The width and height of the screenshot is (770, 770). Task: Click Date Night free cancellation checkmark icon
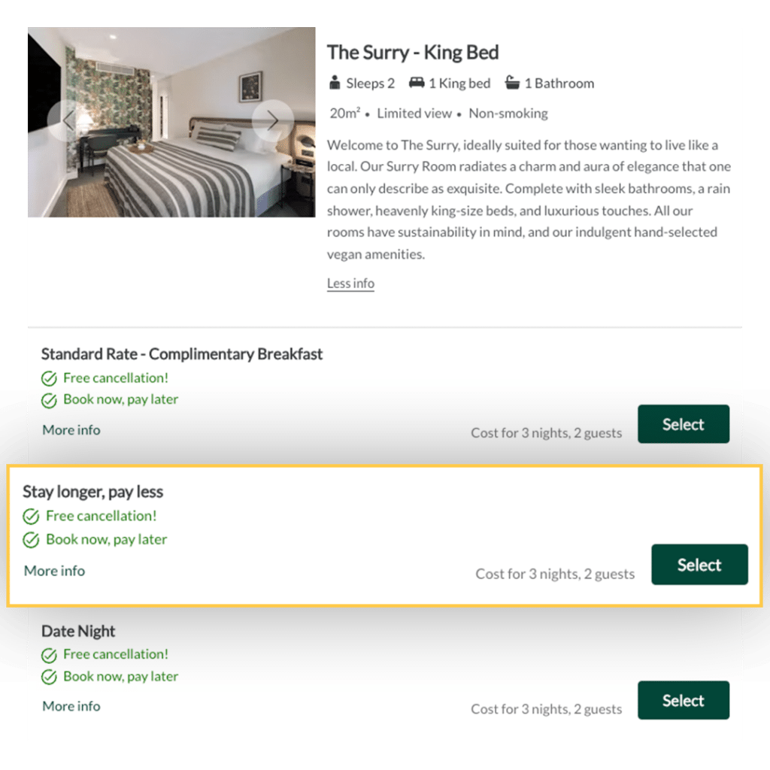tap(49, 655)
